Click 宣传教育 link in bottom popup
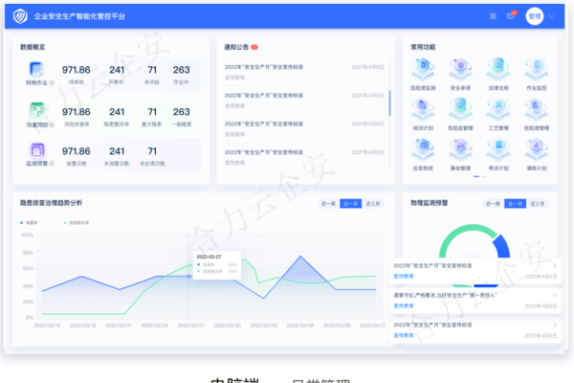 coord(404,335)
